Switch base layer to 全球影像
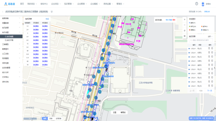 tap(58, 118)
